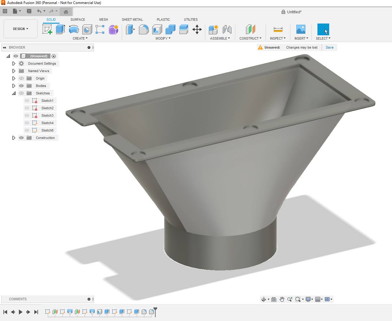Switch to the MESH tab
Viewport: 392px width, 321px height.
[104, 20]
